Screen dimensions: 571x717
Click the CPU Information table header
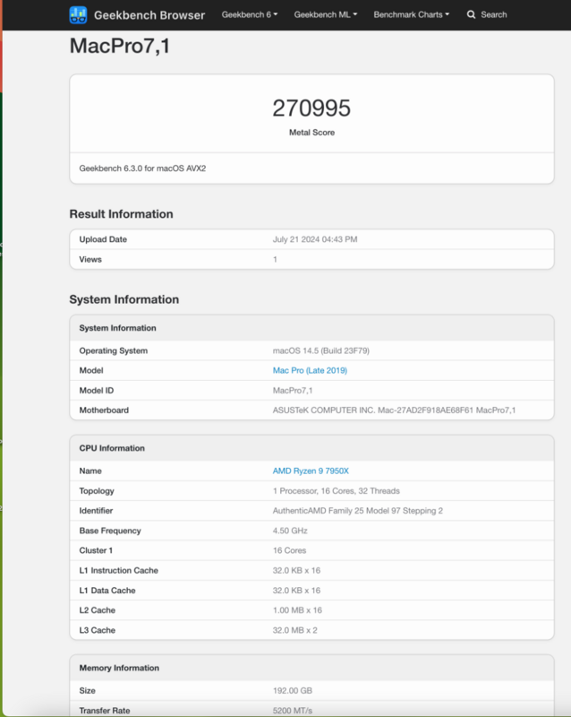112,448
